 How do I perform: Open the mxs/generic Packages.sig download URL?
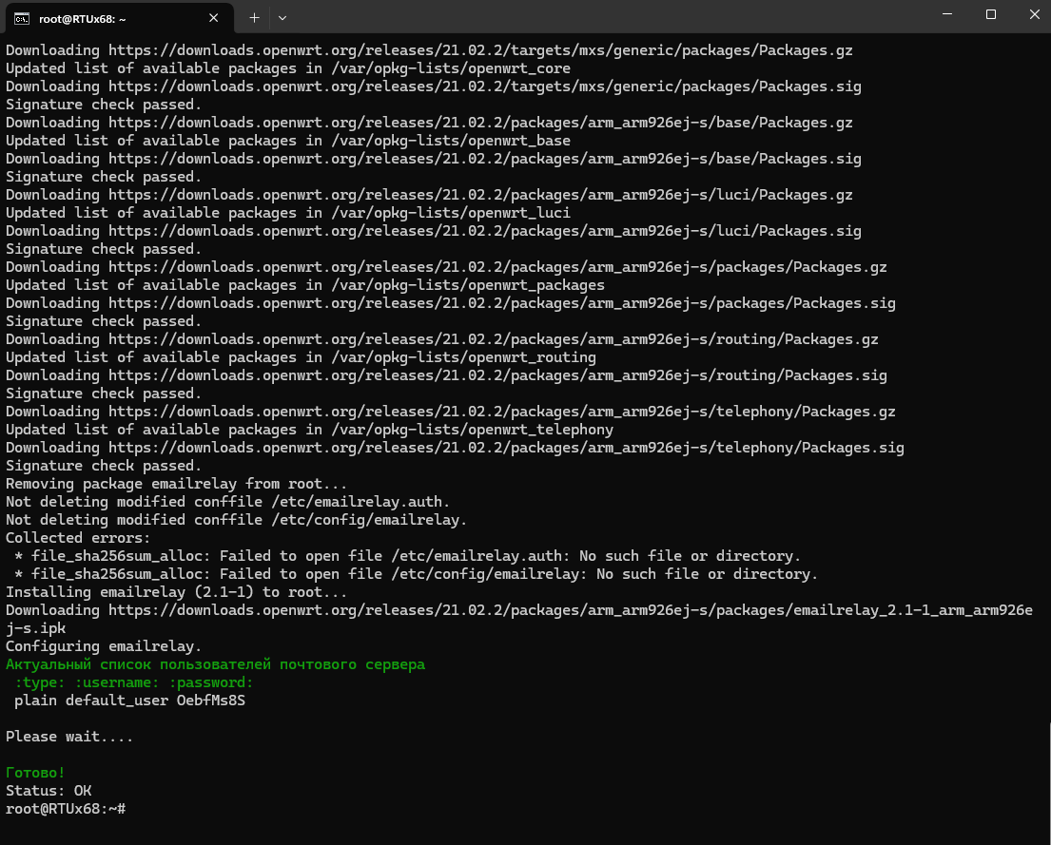[x=485, y=86]
